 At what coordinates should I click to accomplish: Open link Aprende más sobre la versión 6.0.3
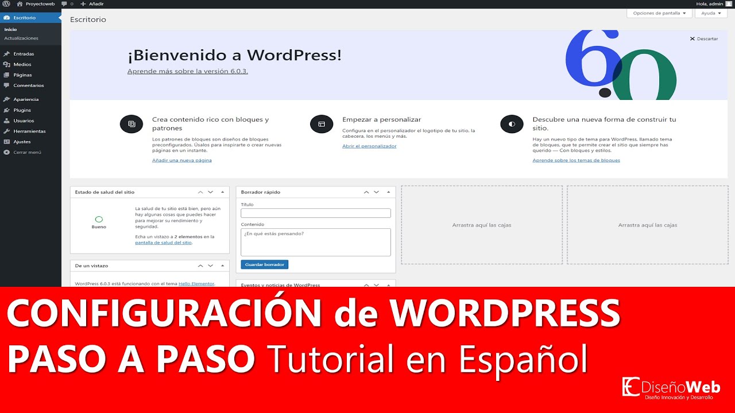coord(188,71)
